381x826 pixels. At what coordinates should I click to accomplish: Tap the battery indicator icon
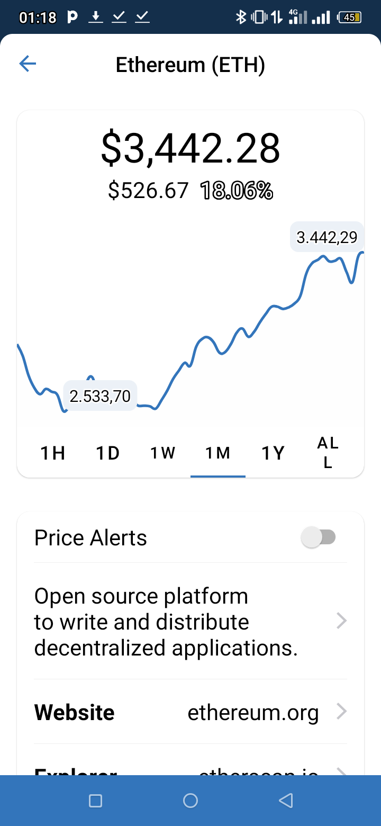349,17
